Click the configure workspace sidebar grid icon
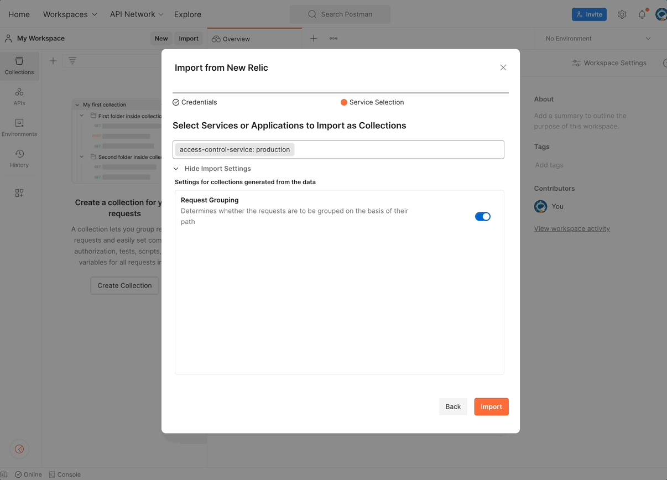The width and height of the screenshot is (667, 480). 19,192
